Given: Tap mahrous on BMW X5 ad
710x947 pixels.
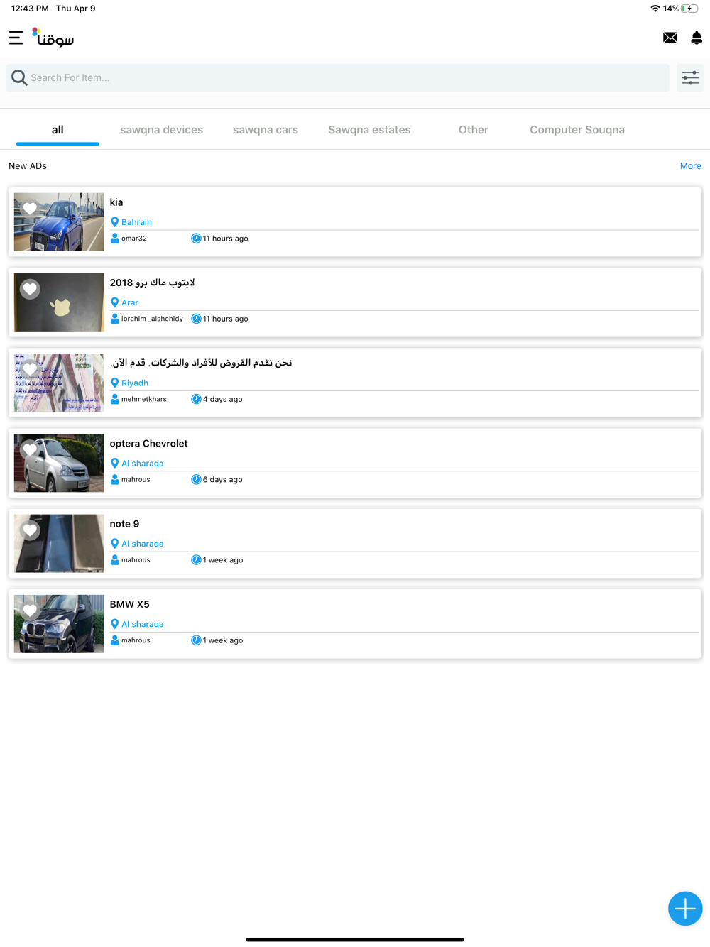Looking at the screenshot, I should (136, 640).
